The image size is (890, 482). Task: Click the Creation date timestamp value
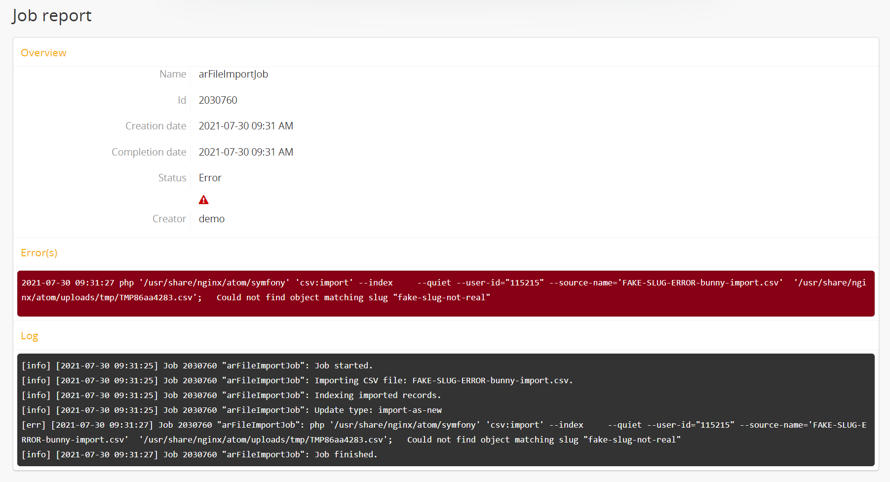[246, 126]
